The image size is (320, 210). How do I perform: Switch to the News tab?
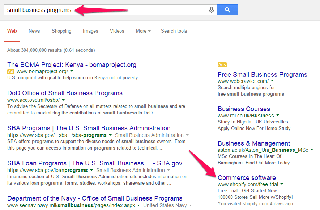coord(34,31)
